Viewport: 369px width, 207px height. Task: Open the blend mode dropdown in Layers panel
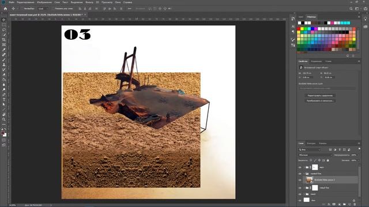point(315,155)
